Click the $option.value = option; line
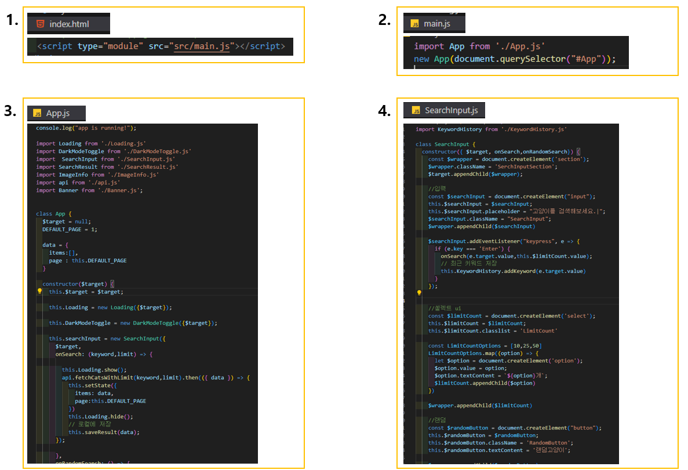Image resolution: width=688 pixels, height=470 pixels. (x=471, y=368)
